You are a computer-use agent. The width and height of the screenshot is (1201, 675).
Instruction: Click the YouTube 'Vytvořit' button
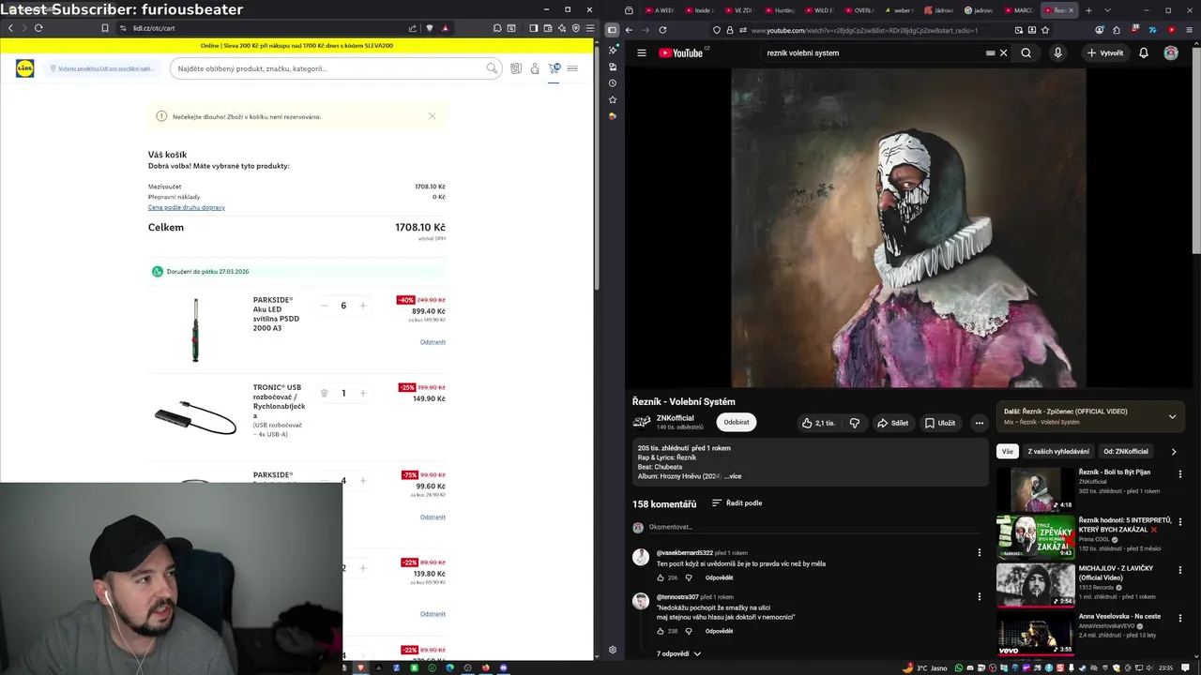click(1104, 52)
